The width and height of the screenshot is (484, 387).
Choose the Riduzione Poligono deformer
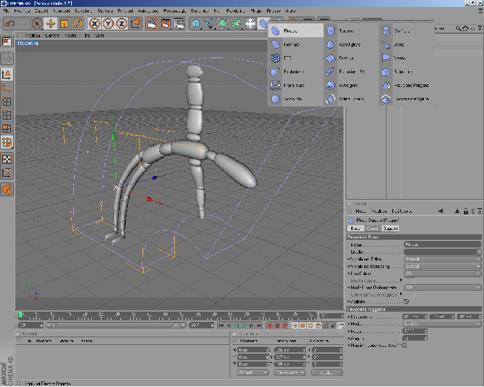(x=407, y=85)
